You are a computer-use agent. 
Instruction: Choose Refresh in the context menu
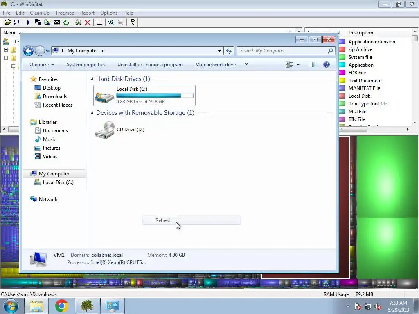(x=191, y=220)
